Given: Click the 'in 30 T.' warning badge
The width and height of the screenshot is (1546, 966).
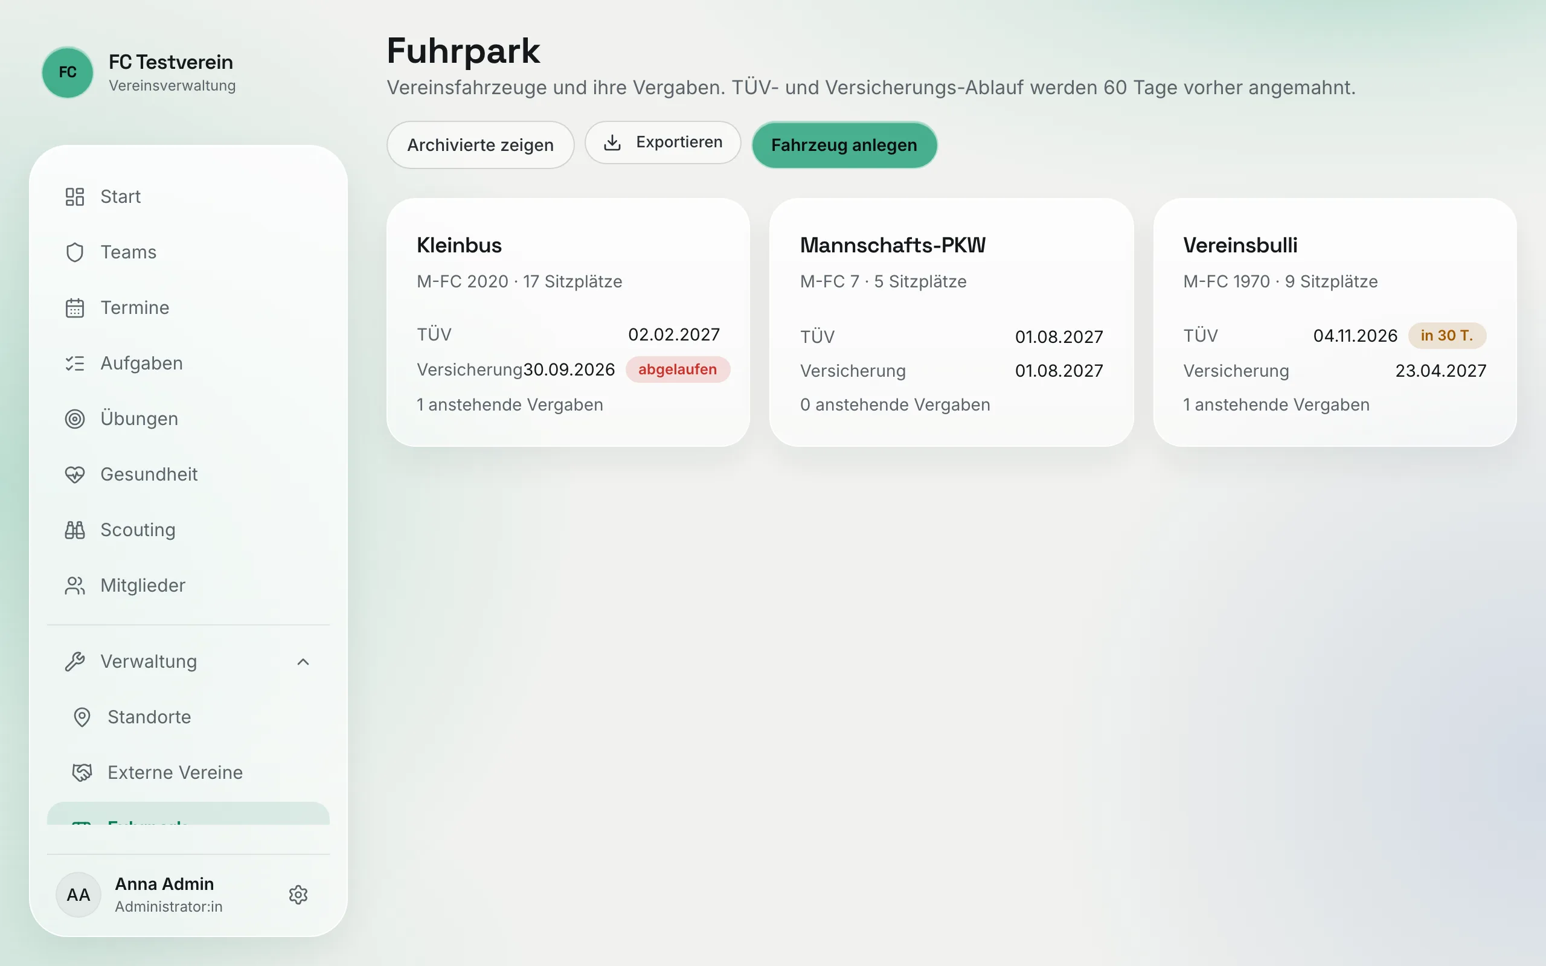Looking at the screenshot, I should tap(1447, 336).
